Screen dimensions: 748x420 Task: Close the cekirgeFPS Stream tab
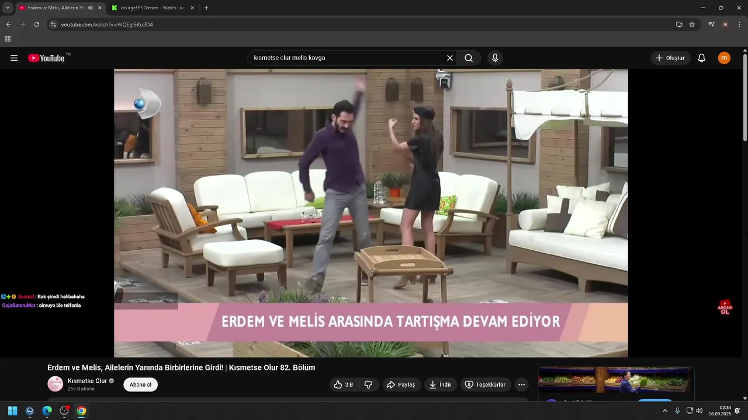(x=192, y=8)
